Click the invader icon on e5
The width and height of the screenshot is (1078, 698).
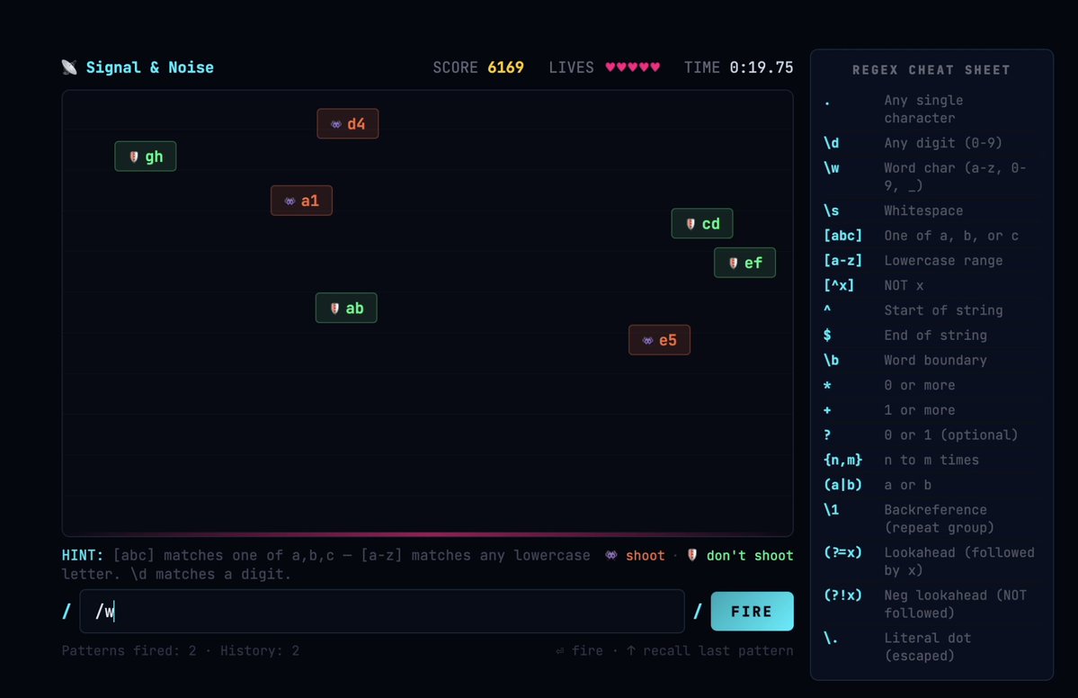[x=647, y=341]
